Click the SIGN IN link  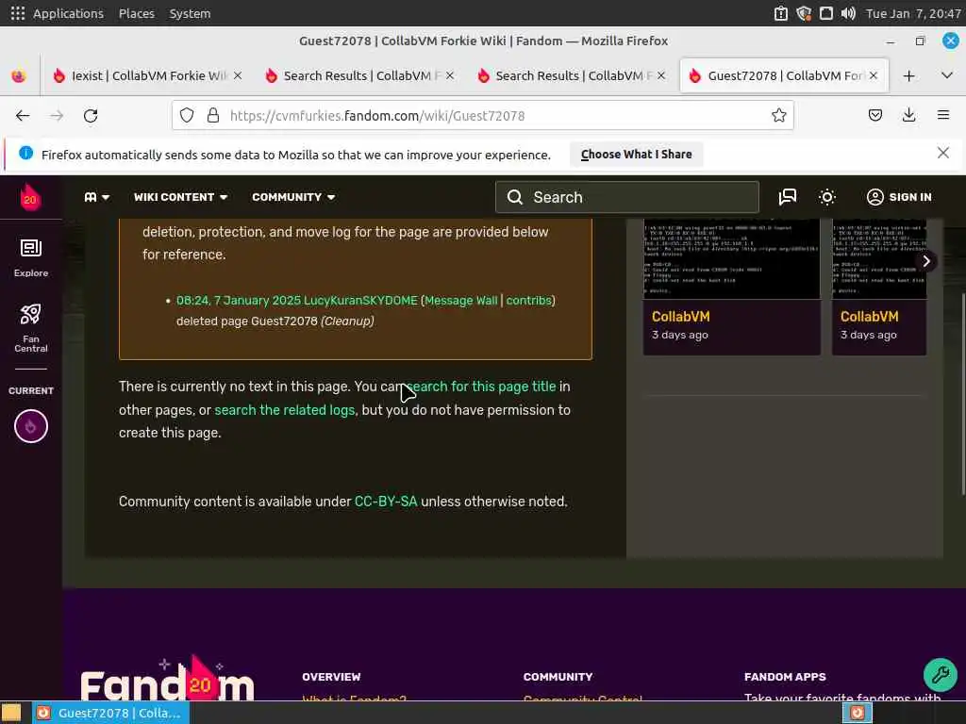pos(910,197)
